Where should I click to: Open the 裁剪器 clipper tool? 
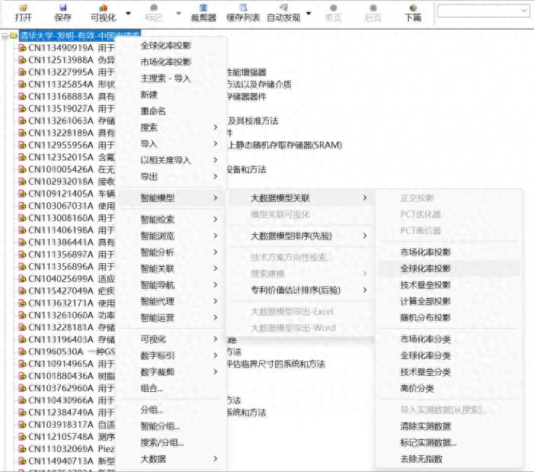pos(203,11)
